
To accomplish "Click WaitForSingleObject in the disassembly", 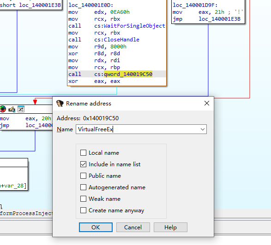I will coord(134,26).
